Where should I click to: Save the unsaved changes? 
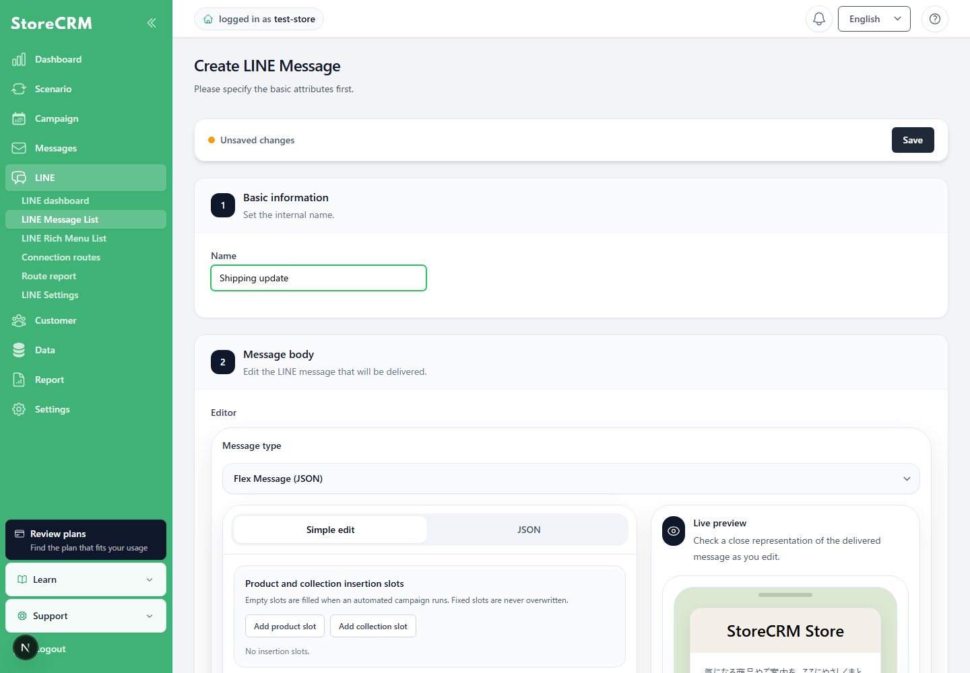913,140
